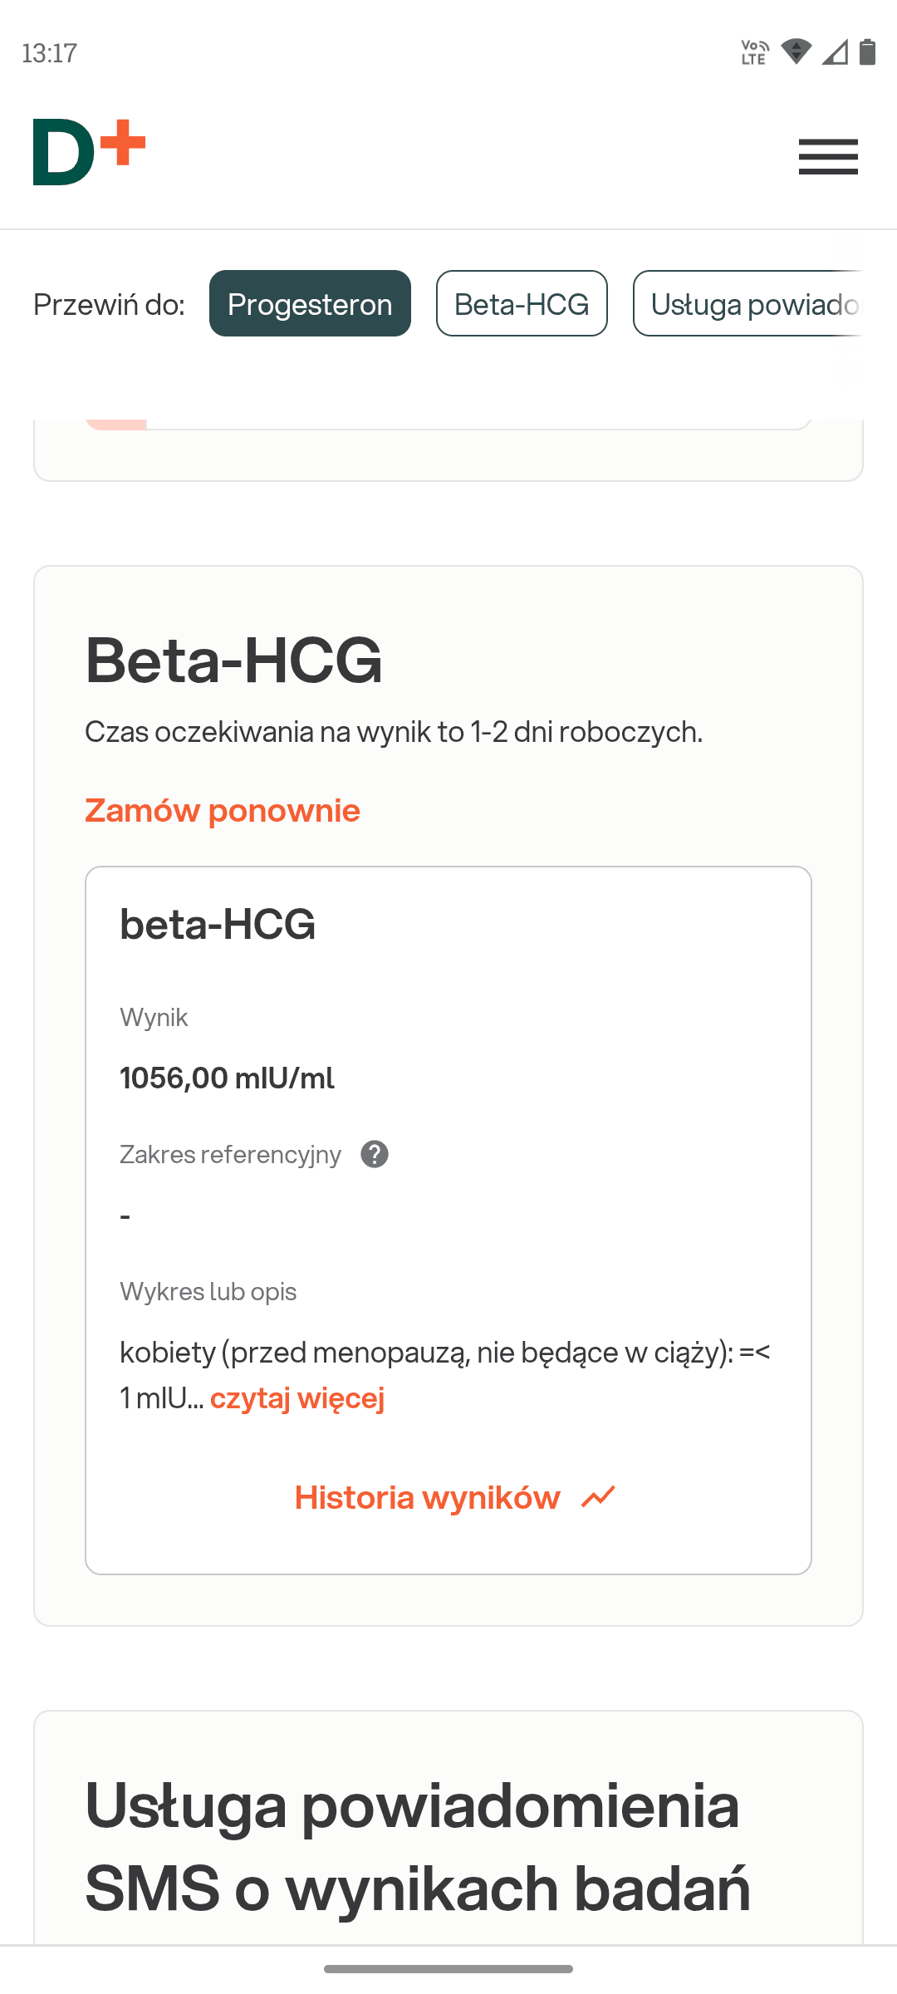Viewport: 897px width, 1994px height.
Task: Tap the 13:17 clock
Action: tap(50, 53)
